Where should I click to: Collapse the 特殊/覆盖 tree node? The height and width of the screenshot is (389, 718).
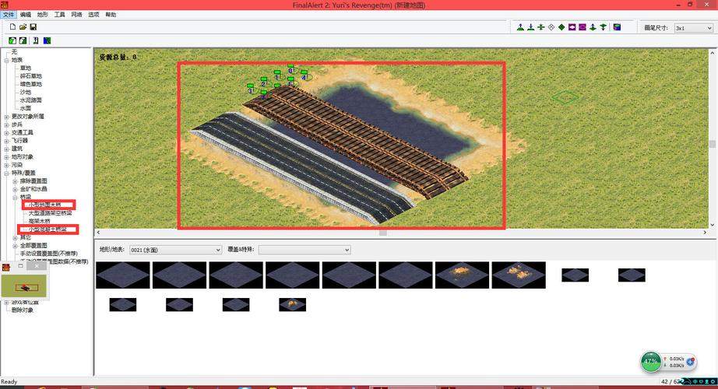(6, 173)
